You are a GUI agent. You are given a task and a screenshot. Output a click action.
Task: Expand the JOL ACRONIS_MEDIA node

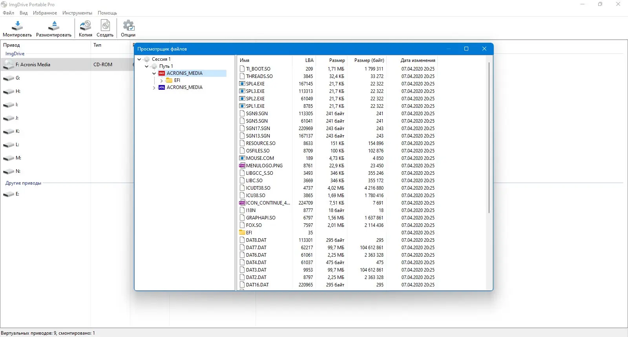click(154, 87)
